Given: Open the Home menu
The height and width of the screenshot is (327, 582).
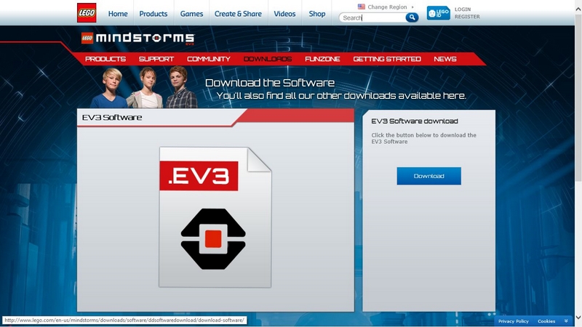Looking at the screenshot, I should pyautogui.click(x=118, y=14).
